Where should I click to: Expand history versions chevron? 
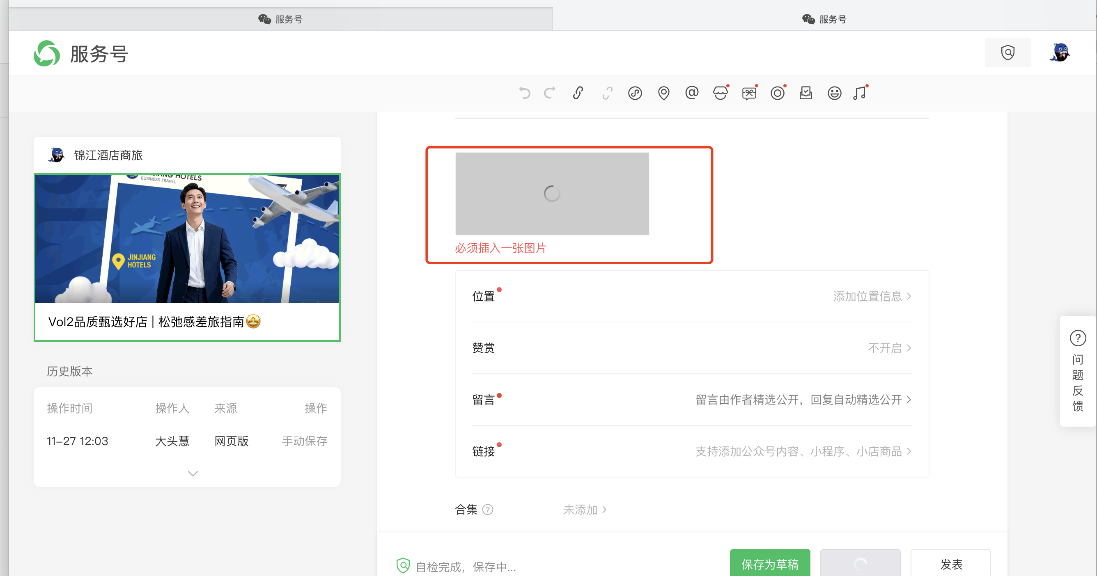point(193,473)
